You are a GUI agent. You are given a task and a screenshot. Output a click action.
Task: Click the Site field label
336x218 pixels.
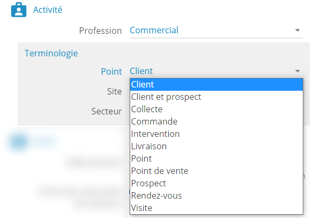point(115,91)
